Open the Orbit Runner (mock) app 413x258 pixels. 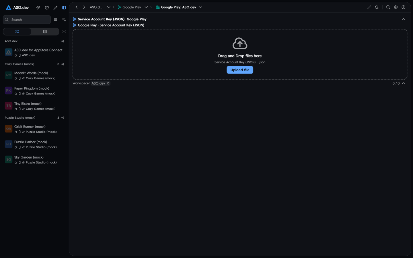[x=34, y=129]
